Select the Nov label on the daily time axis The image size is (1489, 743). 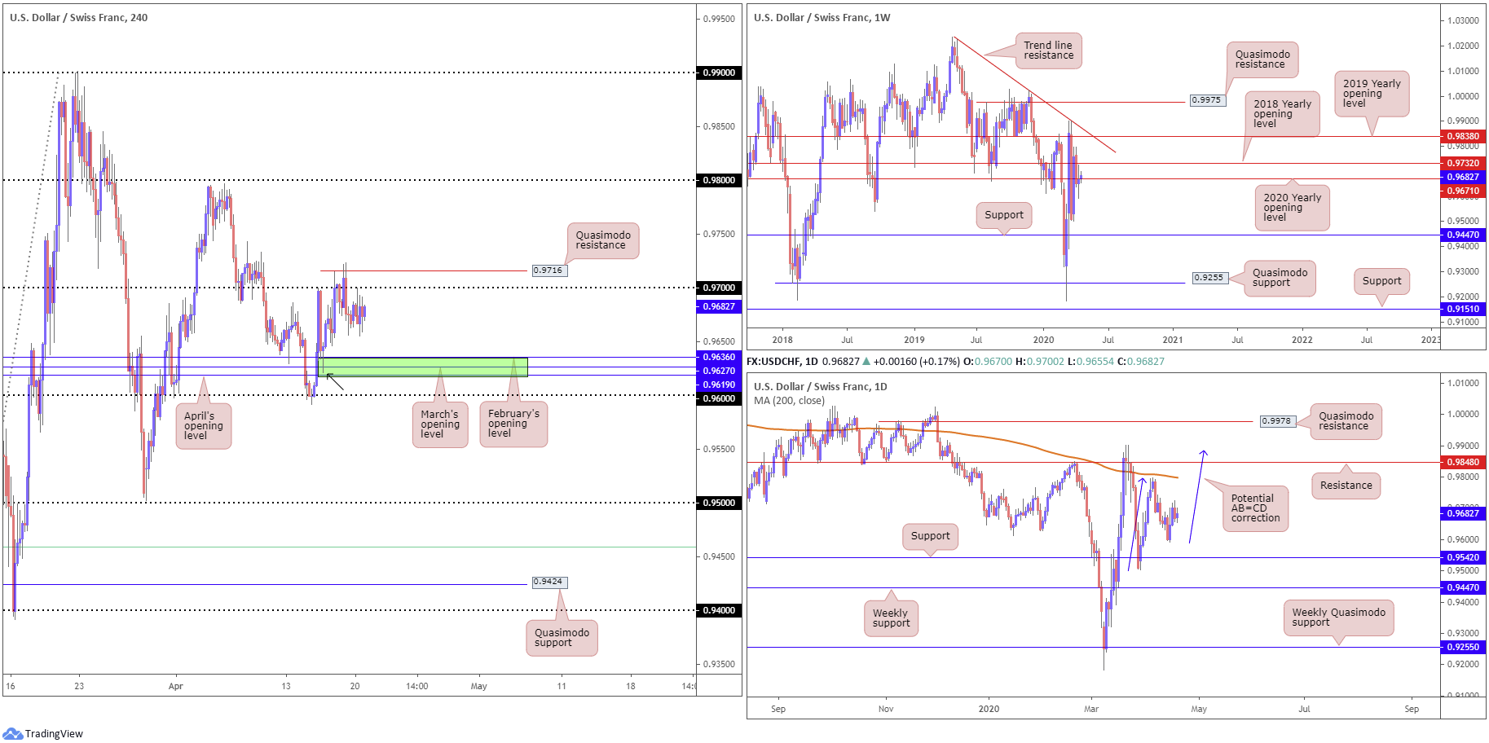[886, 709]
